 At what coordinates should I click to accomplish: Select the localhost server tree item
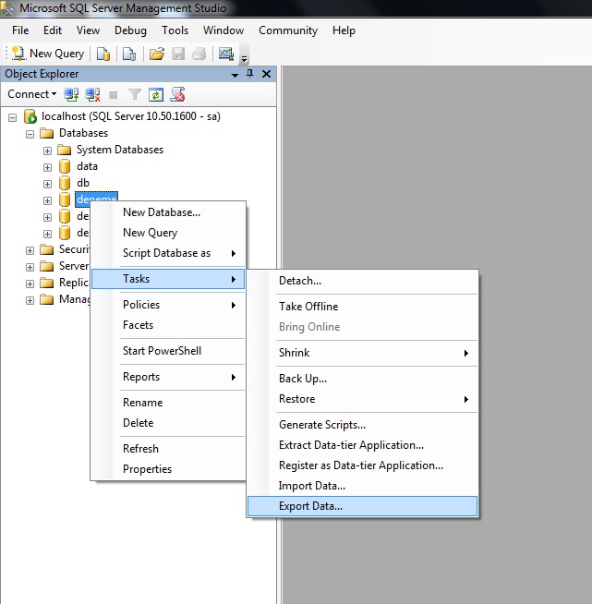click(131, 116)
